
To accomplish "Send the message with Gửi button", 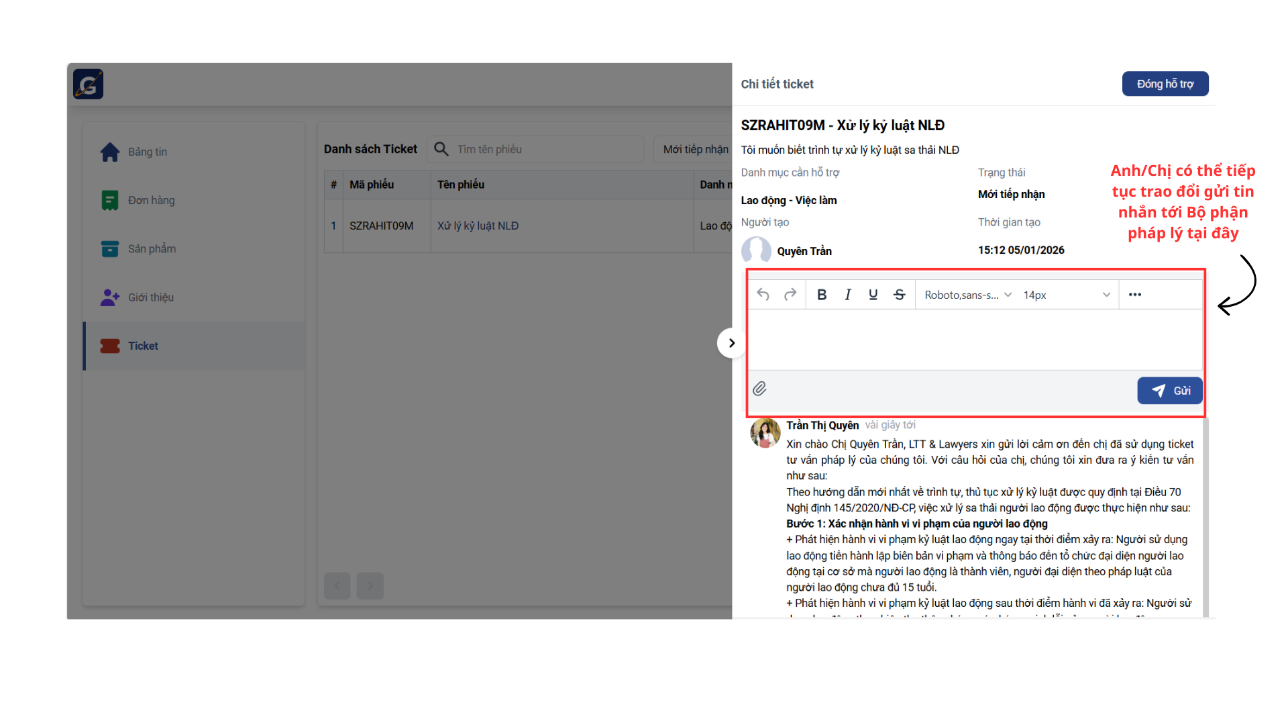I will tap(1170, 391).
